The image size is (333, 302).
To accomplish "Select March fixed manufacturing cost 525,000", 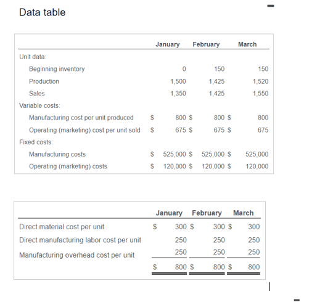I will coord(257,154).
